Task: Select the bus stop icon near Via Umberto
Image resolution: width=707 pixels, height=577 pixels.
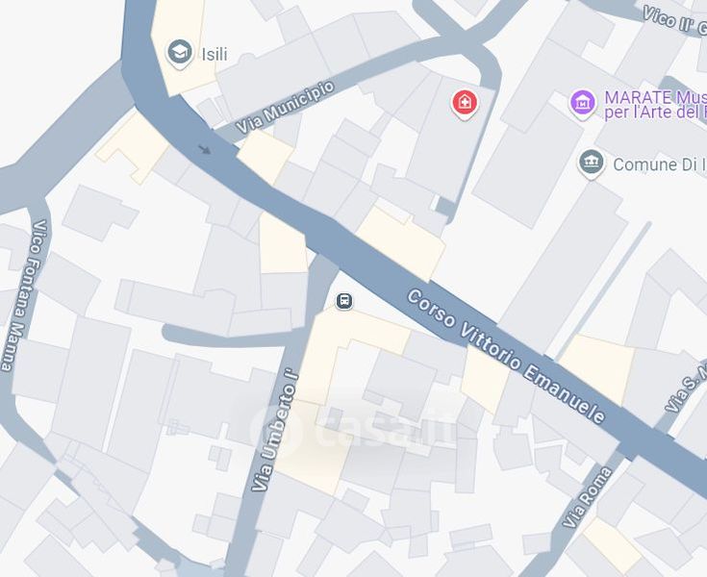Action: [344, 301]
